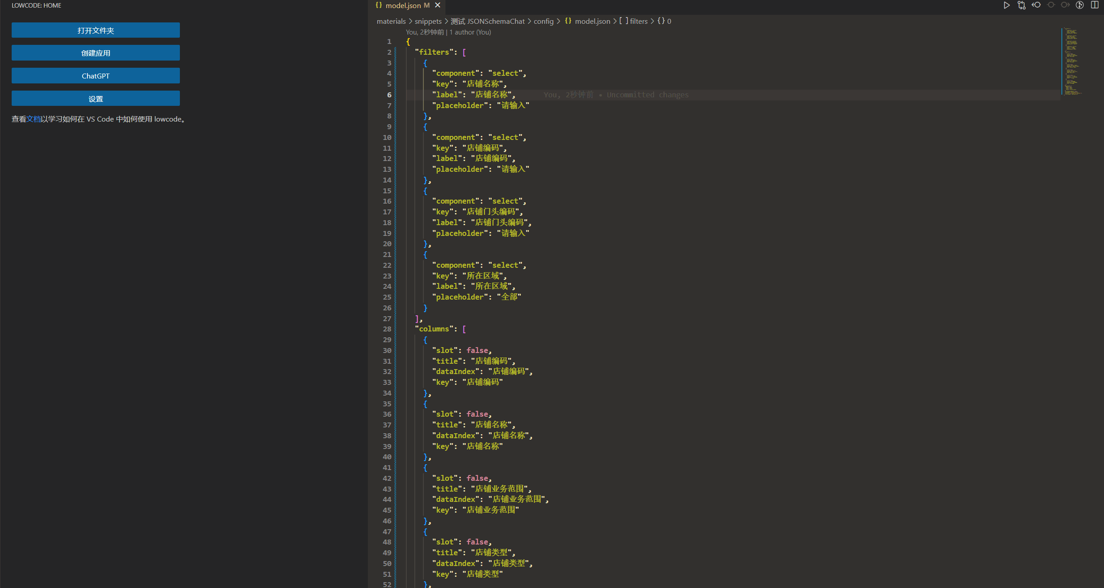The image size is (1104, 588).
Task: Expand the filters breadcrumb segment
Action: (x=638, y=21)
